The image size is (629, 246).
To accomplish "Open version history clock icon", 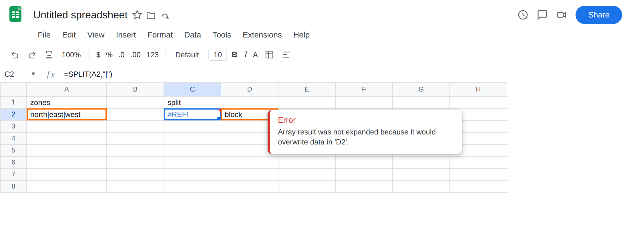I will coord(523,15).
